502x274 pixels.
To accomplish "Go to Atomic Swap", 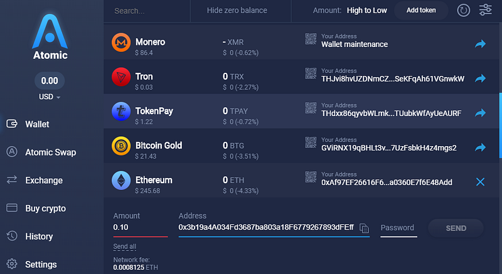I will 51,152.
